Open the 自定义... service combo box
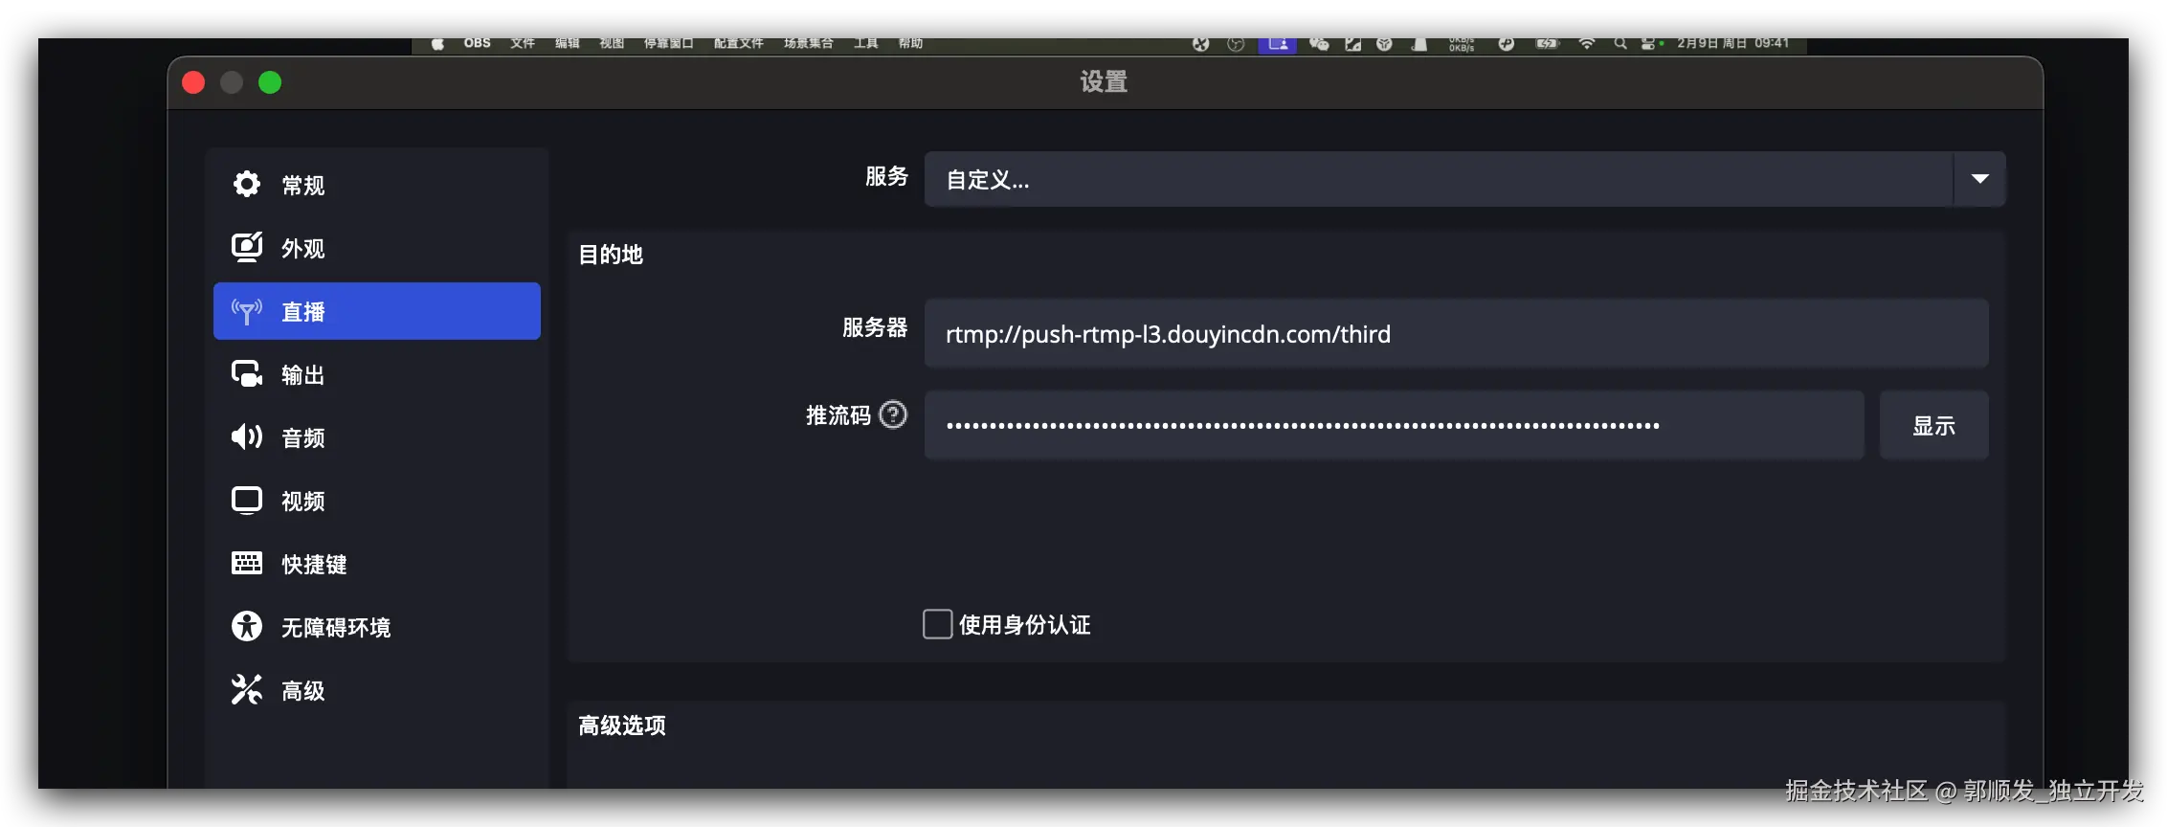 point(1464,179)
